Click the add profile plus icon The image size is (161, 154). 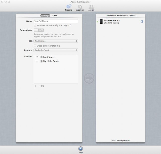[x=35, y=86]
